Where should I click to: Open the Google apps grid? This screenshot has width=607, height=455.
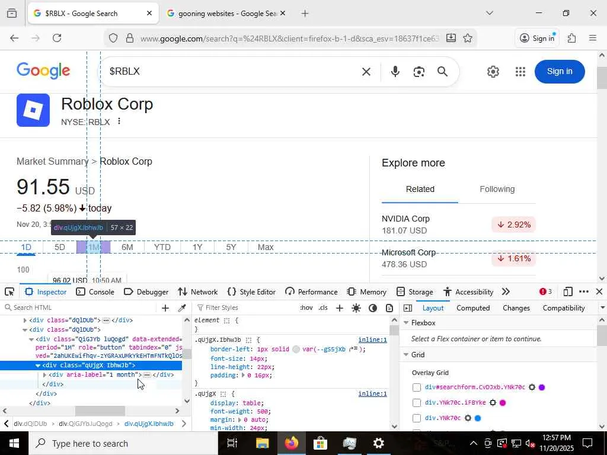coord(520,72)
